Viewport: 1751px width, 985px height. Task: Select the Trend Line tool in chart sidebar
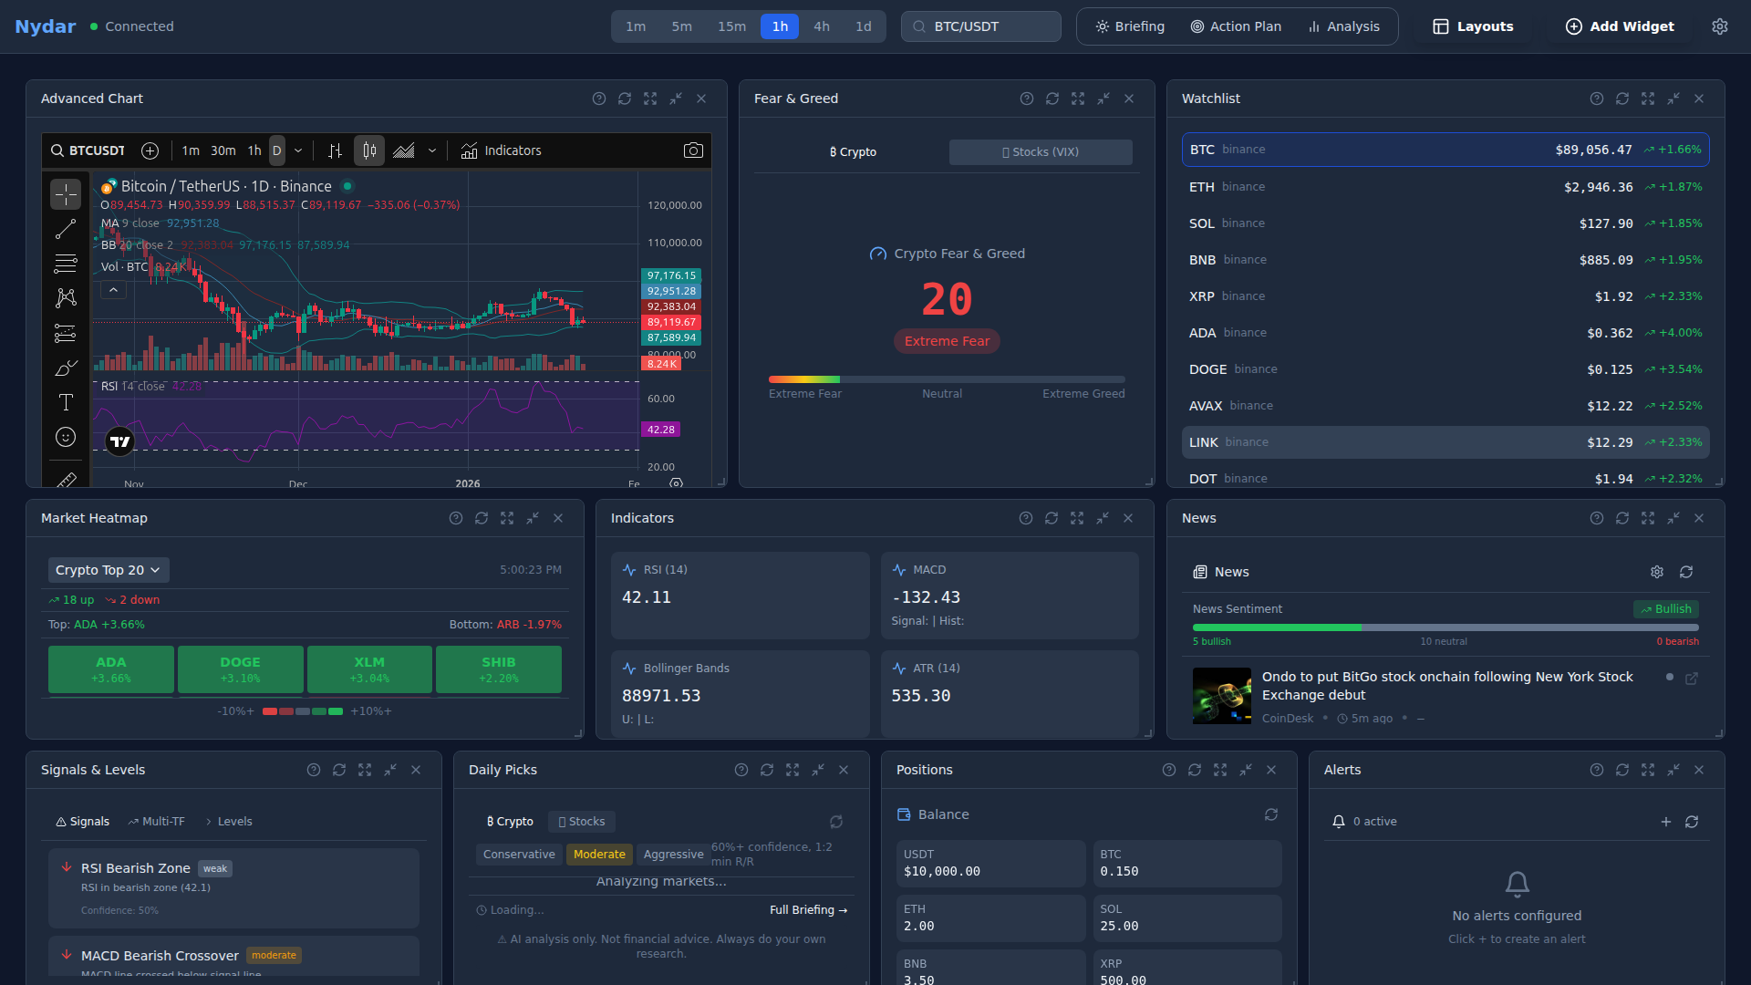click(x=66, y=229)
